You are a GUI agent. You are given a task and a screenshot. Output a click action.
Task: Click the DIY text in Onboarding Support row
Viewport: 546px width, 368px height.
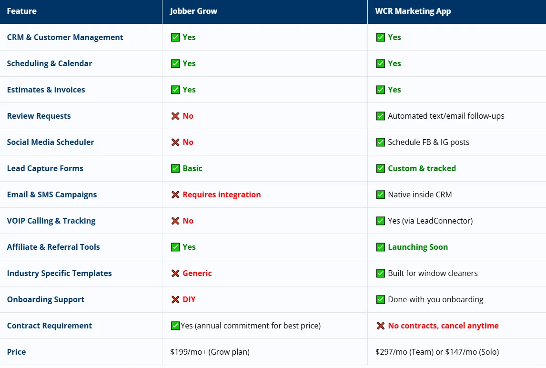(189, 299)
